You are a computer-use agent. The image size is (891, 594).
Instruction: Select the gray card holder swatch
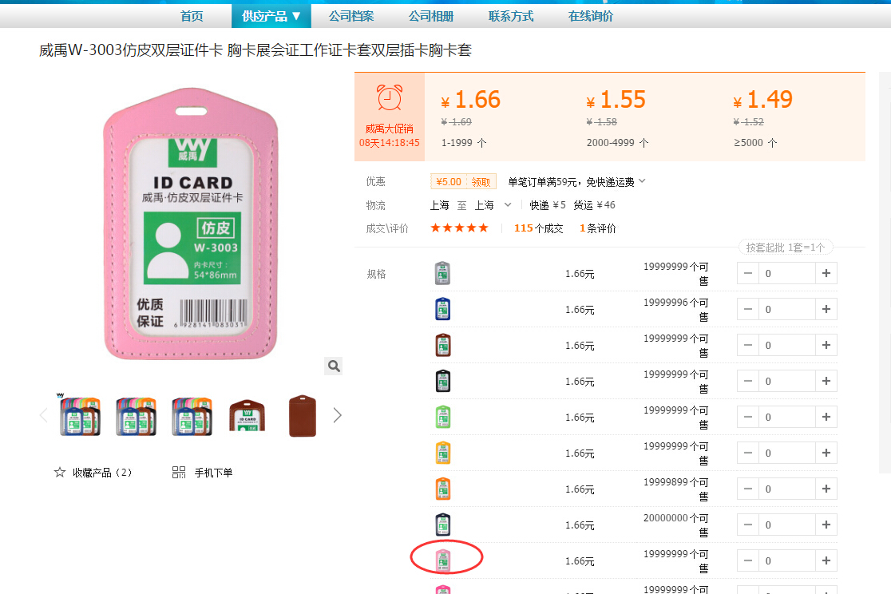pyautogui.click(x=442, y=273)
